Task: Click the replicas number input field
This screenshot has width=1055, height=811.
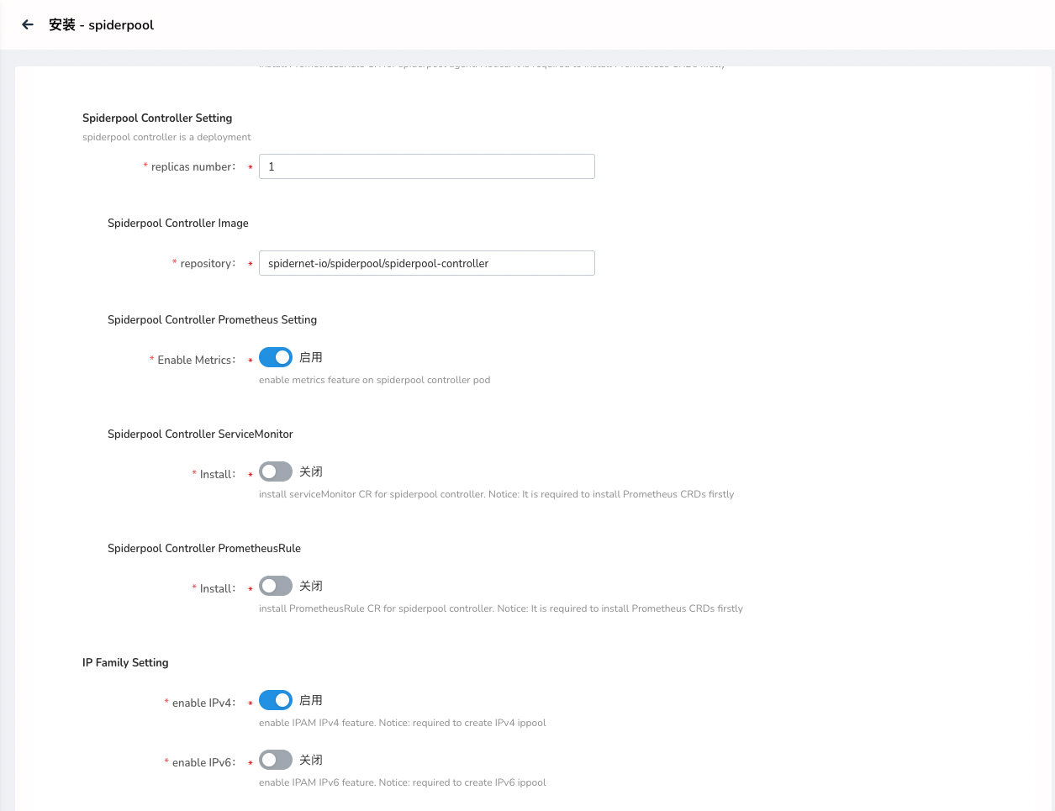Action: (427, 166)
